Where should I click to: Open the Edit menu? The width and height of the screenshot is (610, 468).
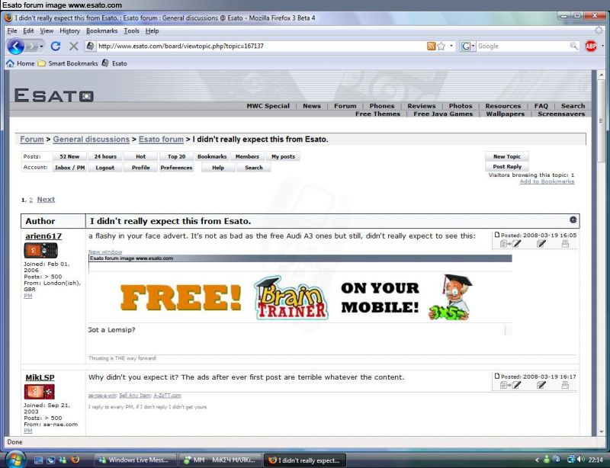pyautogui.click(x=28, y=30)
